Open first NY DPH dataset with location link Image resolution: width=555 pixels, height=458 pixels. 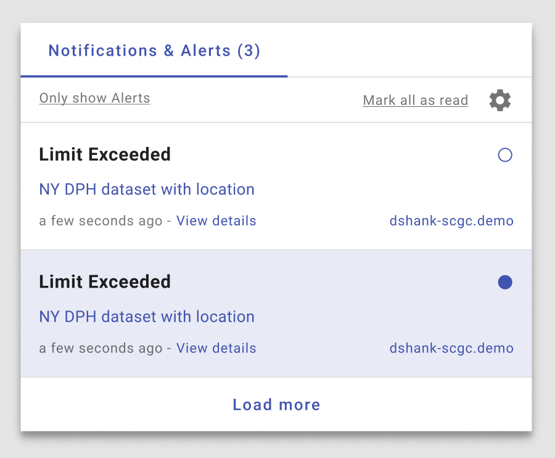click(x=147, y=189)
